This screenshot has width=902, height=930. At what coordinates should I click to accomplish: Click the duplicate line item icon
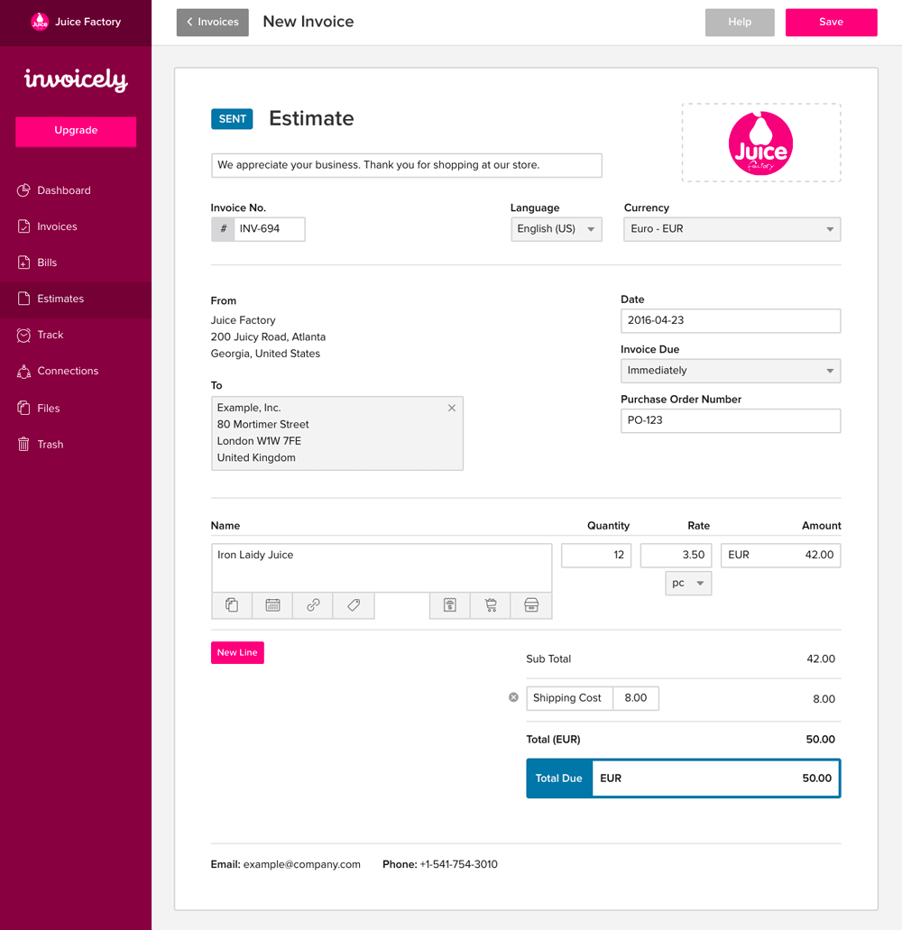click(x=232, y=605)
